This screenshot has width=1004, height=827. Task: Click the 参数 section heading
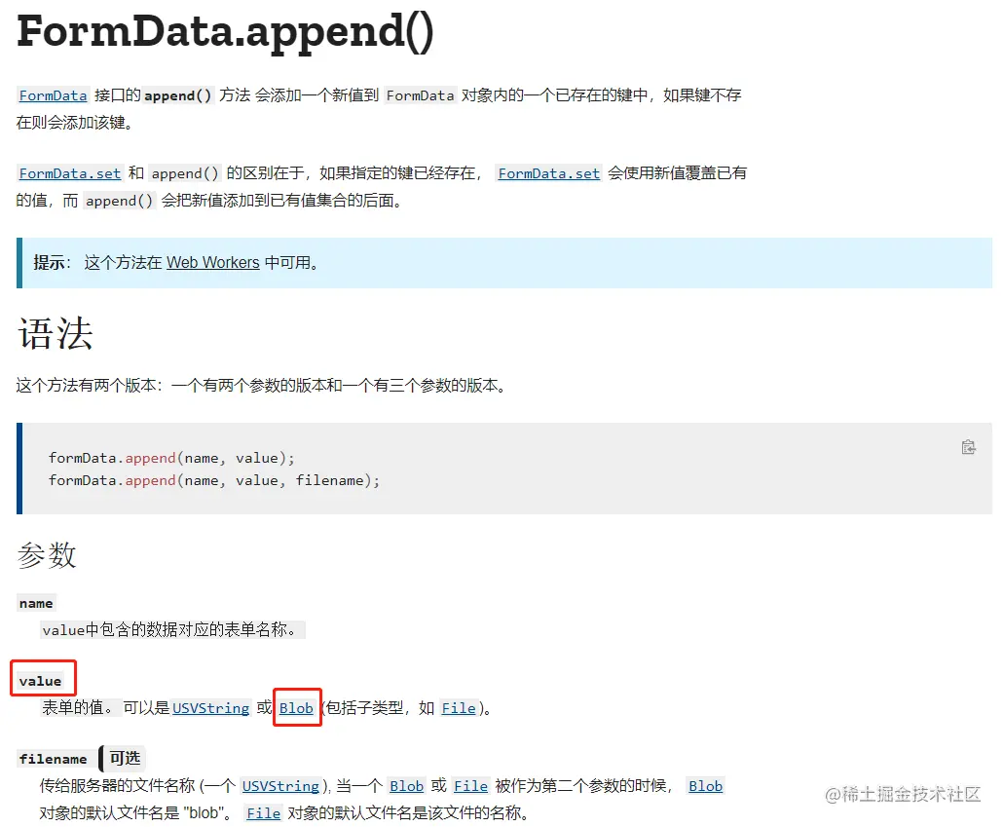click(46, 555)
